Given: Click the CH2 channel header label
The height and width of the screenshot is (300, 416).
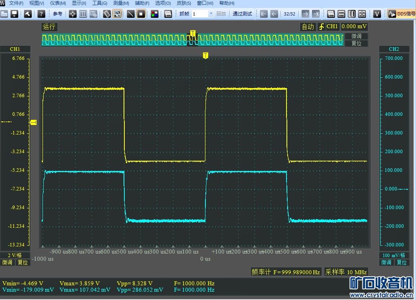Looking at the screenshot, I should [394, 49].
